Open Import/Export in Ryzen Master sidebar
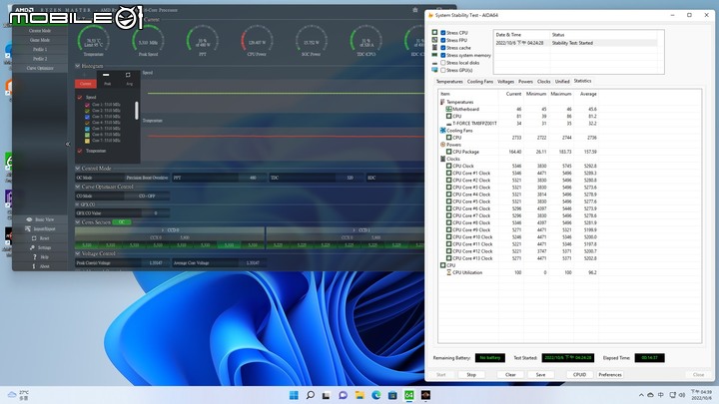 (40, 228)
